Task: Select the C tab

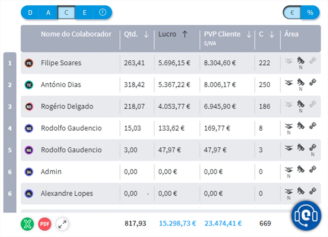Action: [x=66, y=13]
